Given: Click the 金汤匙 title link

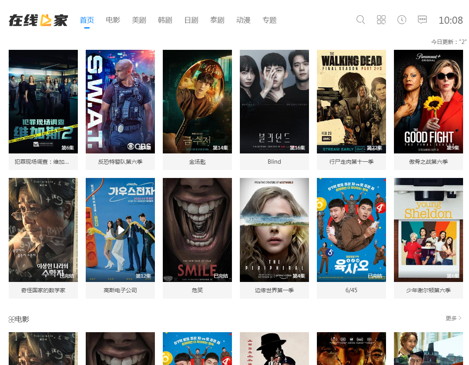Looking at the screenshot, I should [197, 162].
